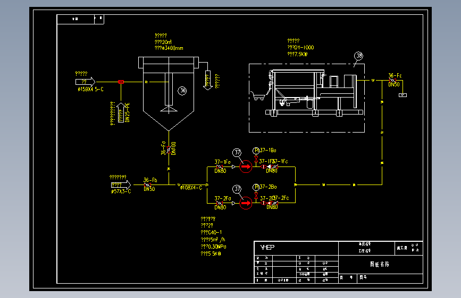Viewport: 461px width, 298px height.
Task: Select the drain symbol after 36-Fc valve
Action: coord(403,95)
